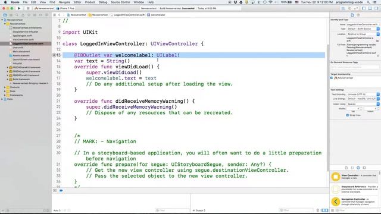Clear the console with trash icon
Image resolution: width=381 pixels, height=214 pixels.
[x=317, y=210]
